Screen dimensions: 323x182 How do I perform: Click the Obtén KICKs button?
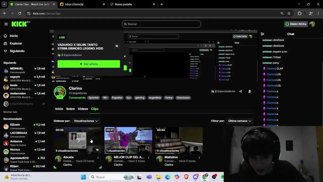pos(296,24)
